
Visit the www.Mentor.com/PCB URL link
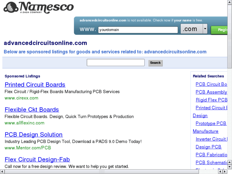pos(28,148)
